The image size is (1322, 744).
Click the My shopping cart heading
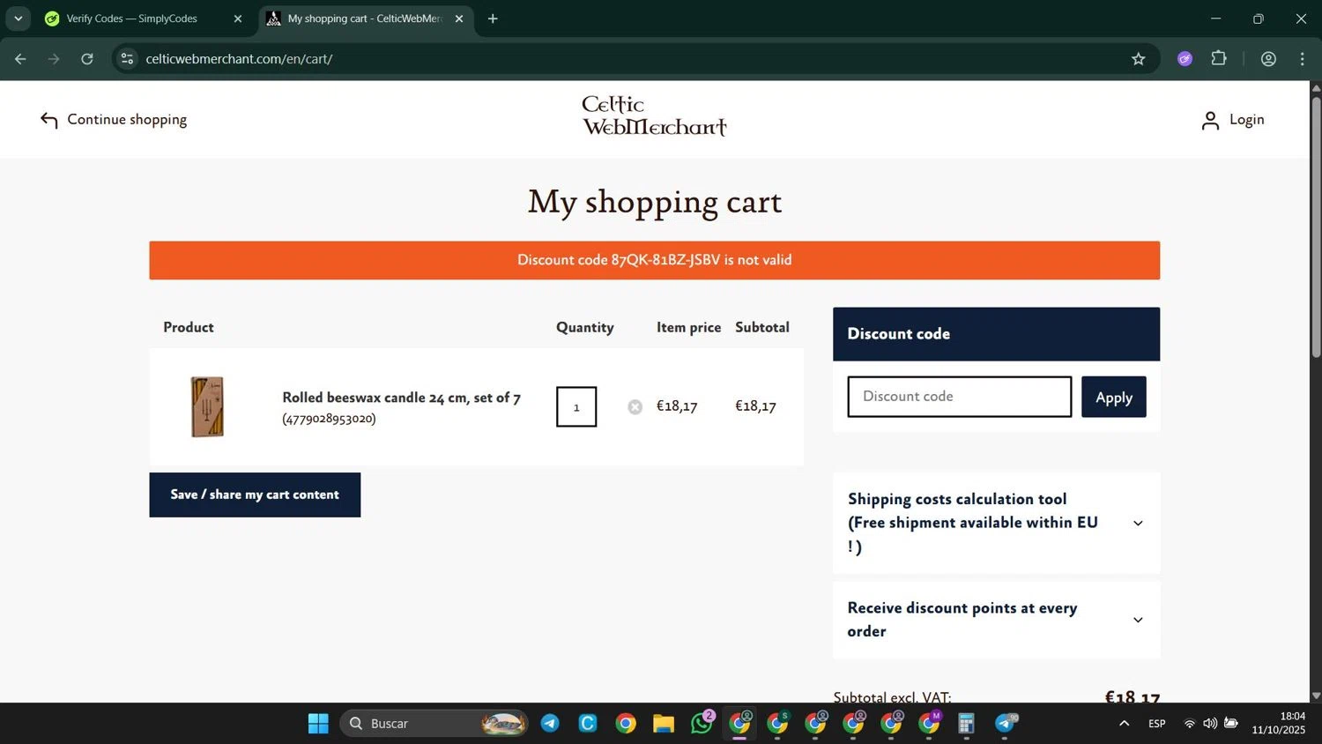tap(654, 202)
